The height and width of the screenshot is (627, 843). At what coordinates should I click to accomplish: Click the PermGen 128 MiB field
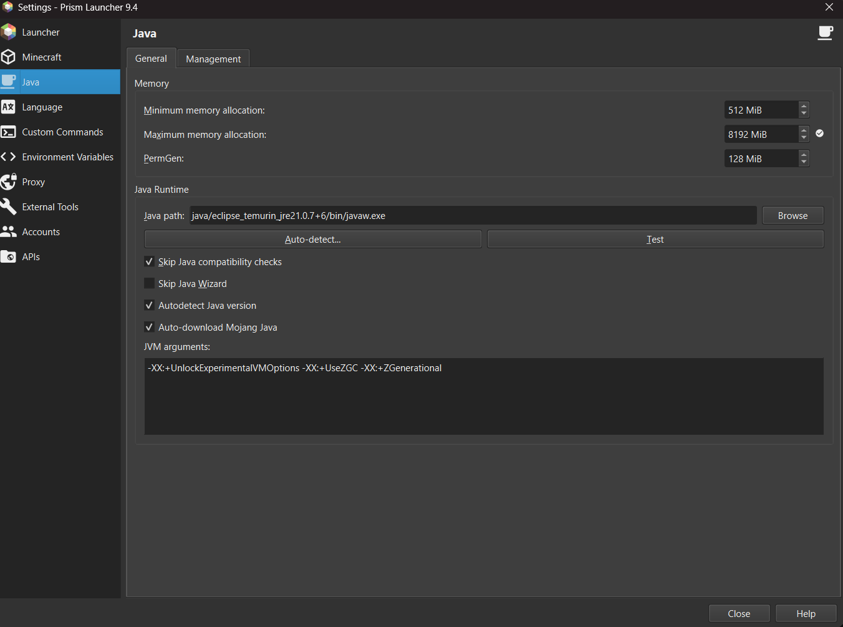(x=761, y=158)
